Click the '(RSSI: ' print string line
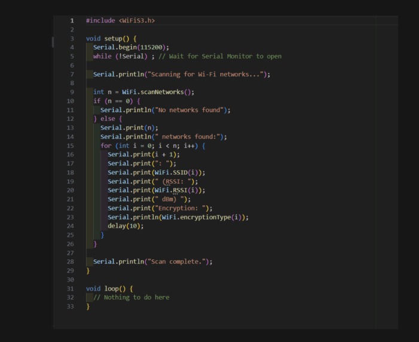 [153, 181]
